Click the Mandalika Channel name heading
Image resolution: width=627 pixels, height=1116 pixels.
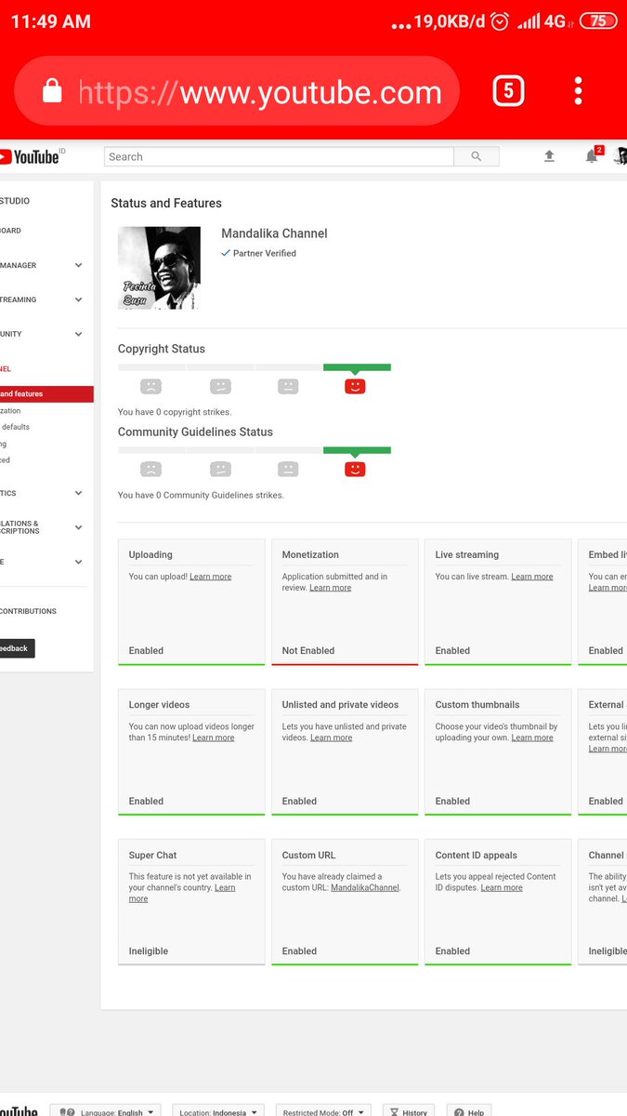click(x=274, y=233)
